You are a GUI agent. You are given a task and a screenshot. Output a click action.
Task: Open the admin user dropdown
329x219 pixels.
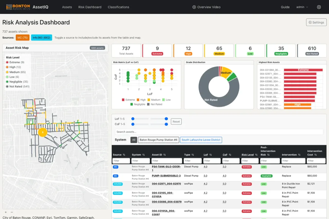click(x=302, y=7)
